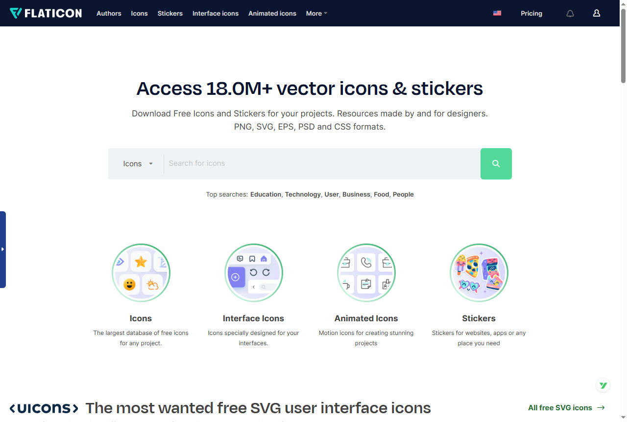Select the Stickers category illustration
Viewport: 627px width, 422px height.
[479, 272]
